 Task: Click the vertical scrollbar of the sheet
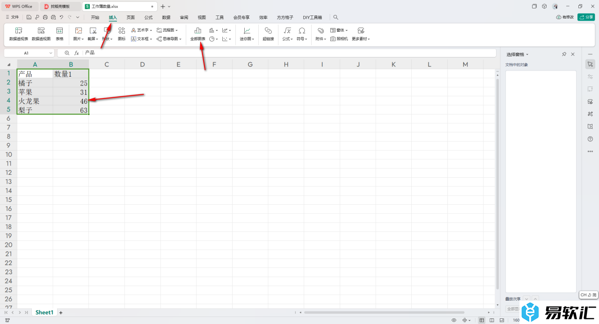pyautogui.click(x=498, y=185)
